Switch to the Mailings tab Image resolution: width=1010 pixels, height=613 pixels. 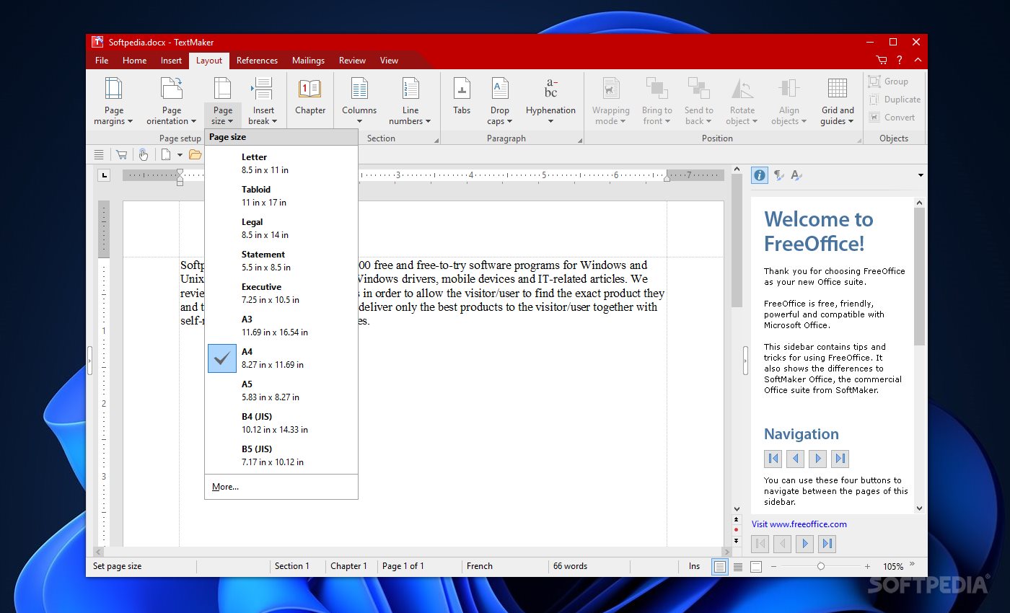[x=309, y=61]
